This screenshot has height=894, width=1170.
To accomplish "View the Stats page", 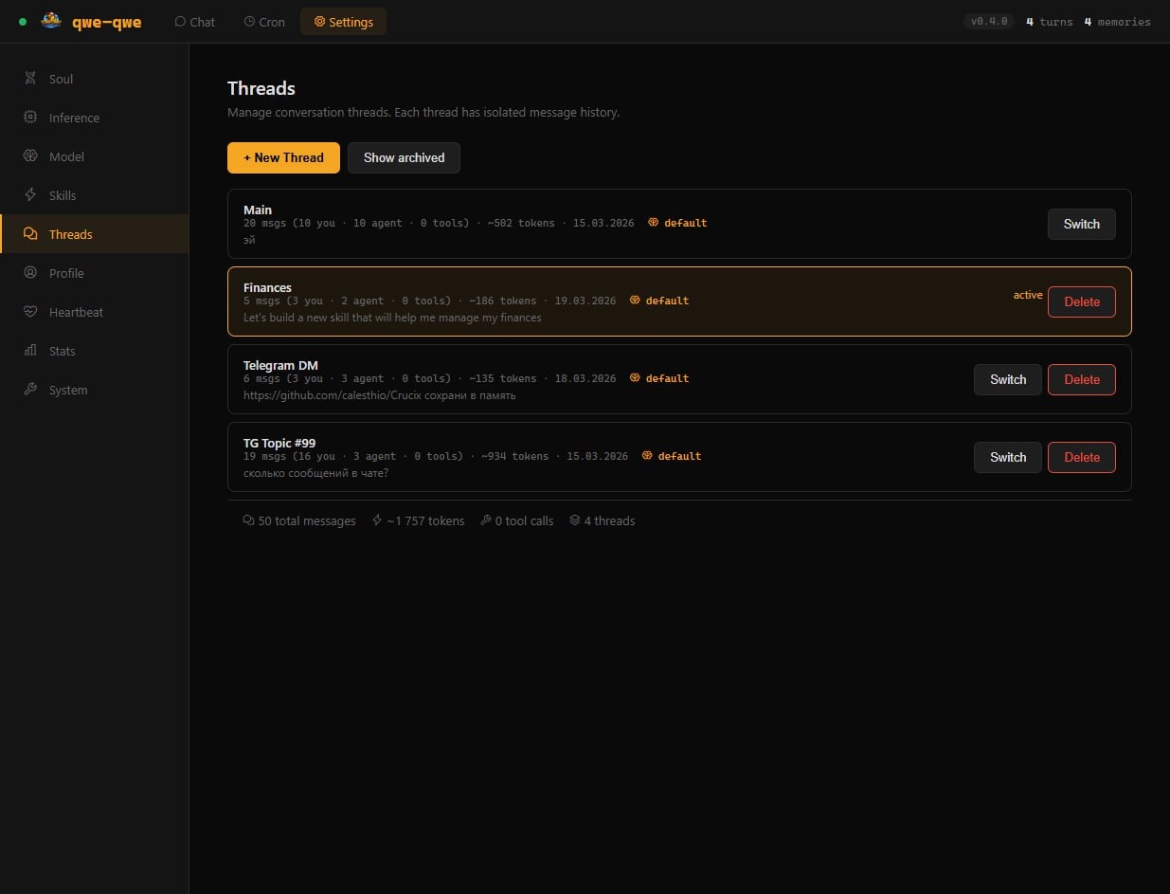I will (x=95, y=351).
